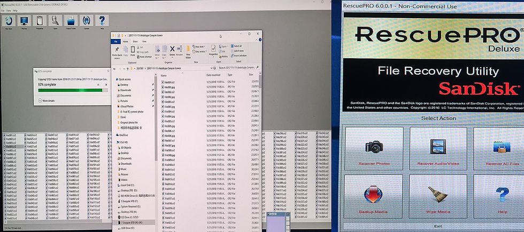
Task: Click History in Explorer ribbon
Action: 224,57
